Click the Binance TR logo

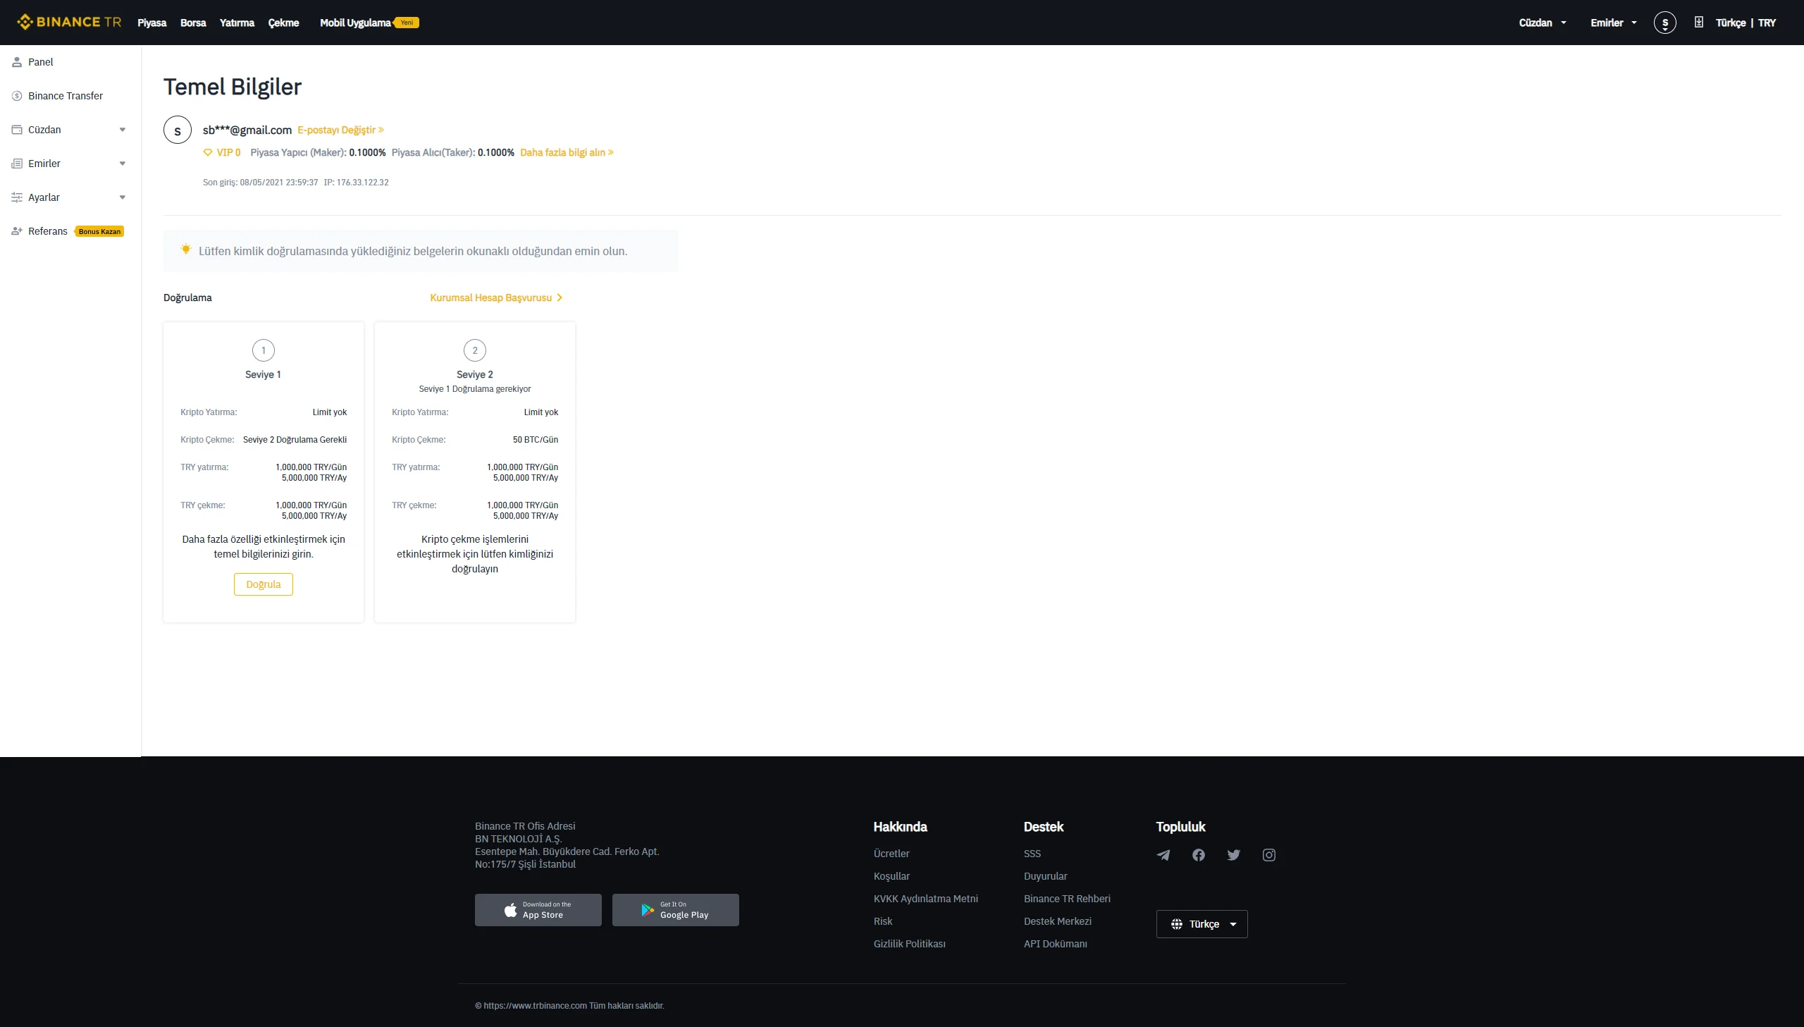pyautogui.click(x=69, y=22)
